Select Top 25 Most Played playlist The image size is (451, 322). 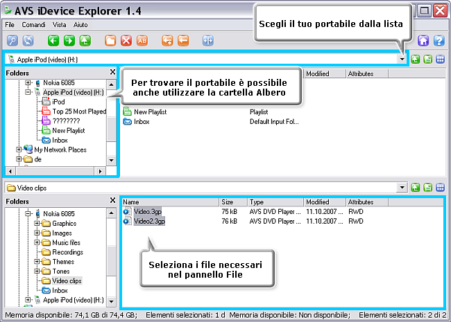pos(79,111)
